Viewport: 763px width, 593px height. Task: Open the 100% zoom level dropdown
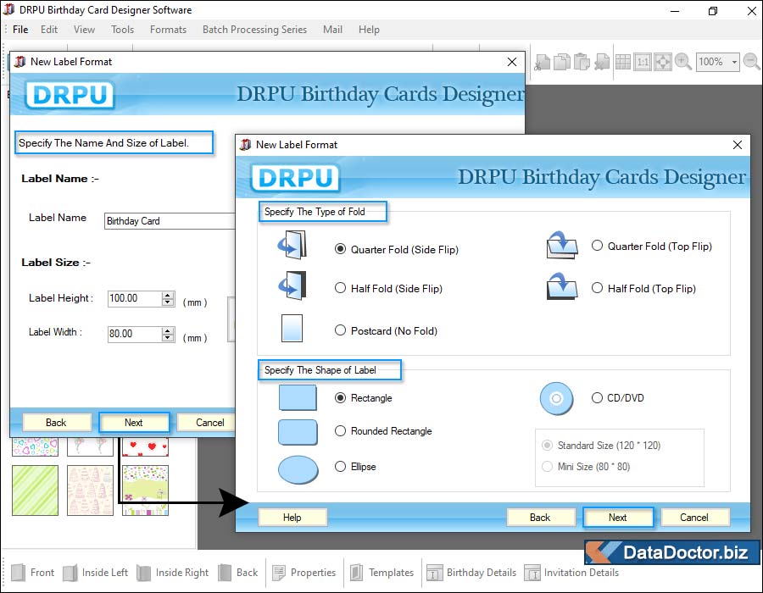click(x=734, y=62)
